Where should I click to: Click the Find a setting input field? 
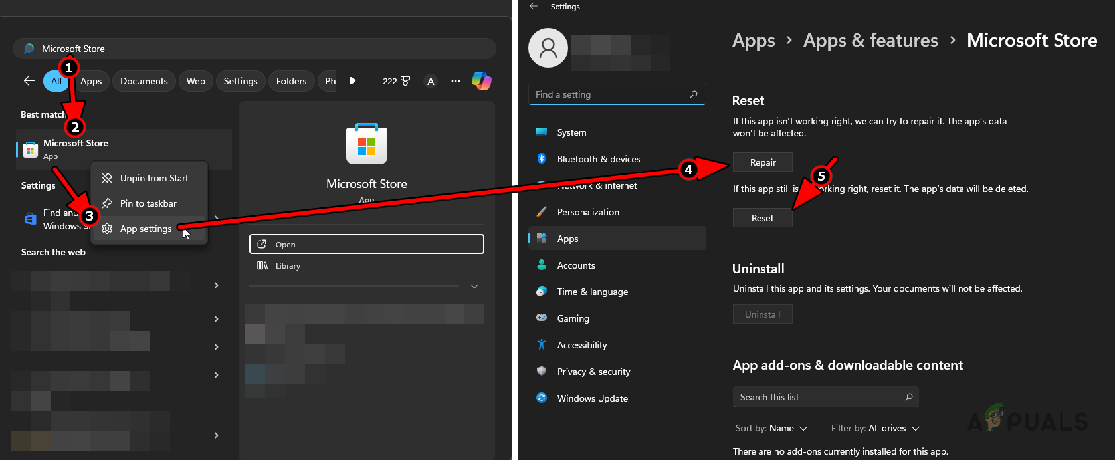617,94
